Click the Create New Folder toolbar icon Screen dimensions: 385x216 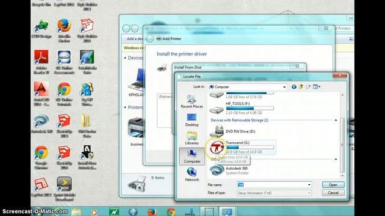pyautogui.click(x=308, y=87)
